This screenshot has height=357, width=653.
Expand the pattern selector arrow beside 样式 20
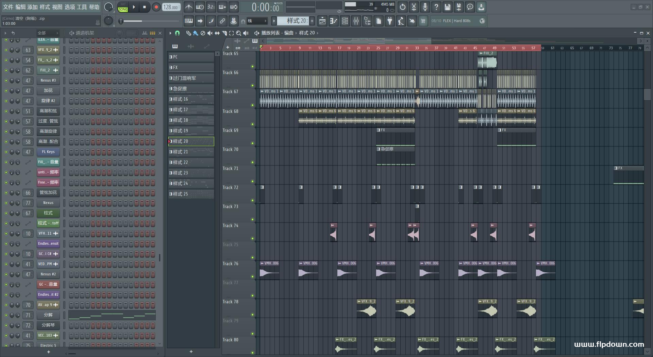coord(274,21)
